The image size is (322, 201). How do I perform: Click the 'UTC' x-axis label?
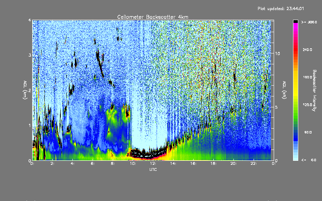pos(153,169)
